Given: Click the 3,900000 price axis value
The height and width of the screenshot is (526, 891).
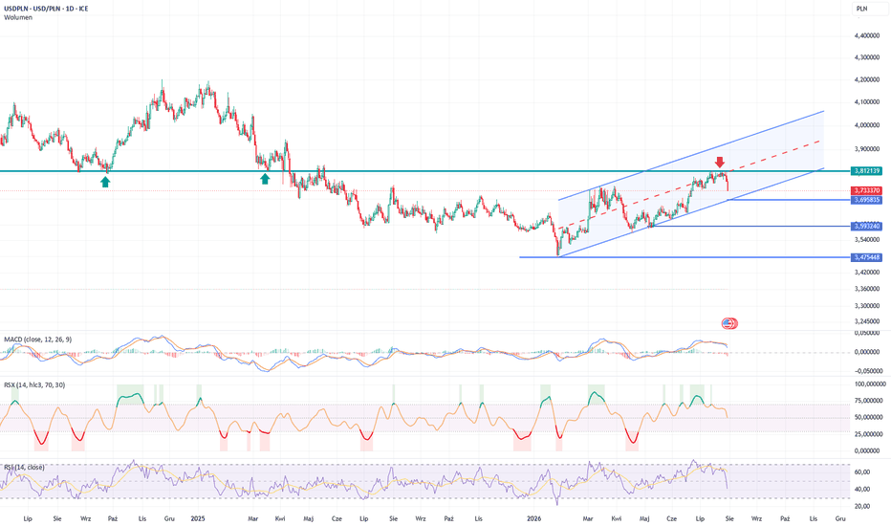Looking at the screenshot, I should click(x=867, y=149).
